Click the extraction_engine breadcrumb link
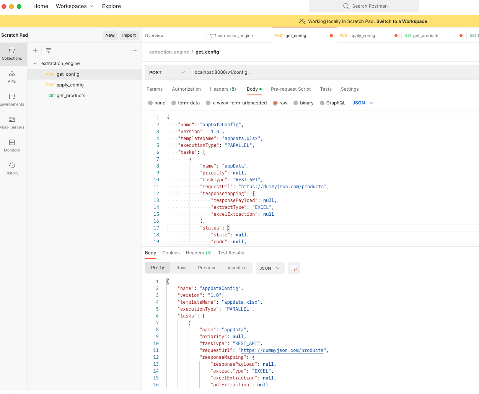Viewport: 479px width, 394px height. click(169, 52)
